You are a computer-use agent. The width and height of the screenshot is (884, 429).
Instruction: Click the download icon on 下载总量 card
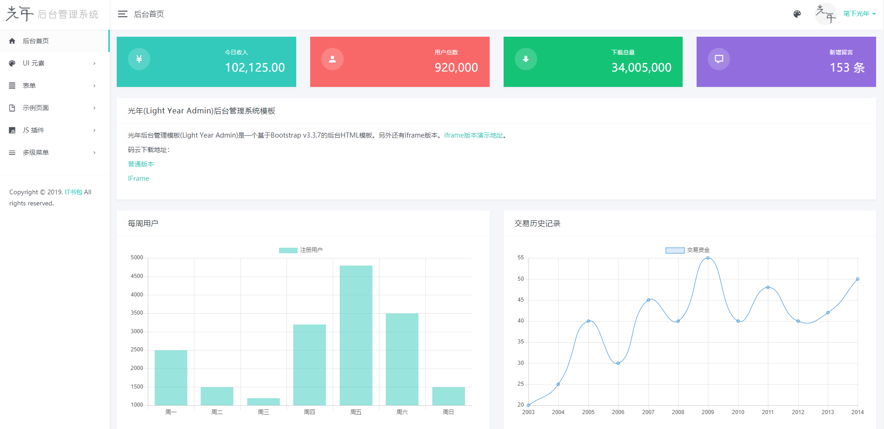point(526,59)
